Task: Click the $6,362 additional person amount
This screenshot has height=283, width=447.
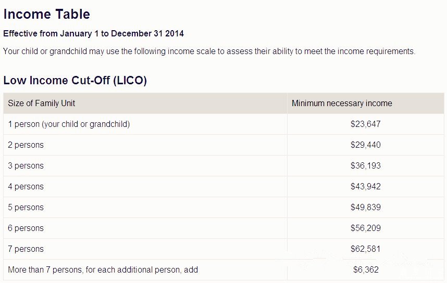Action: (x=366, y=270)
